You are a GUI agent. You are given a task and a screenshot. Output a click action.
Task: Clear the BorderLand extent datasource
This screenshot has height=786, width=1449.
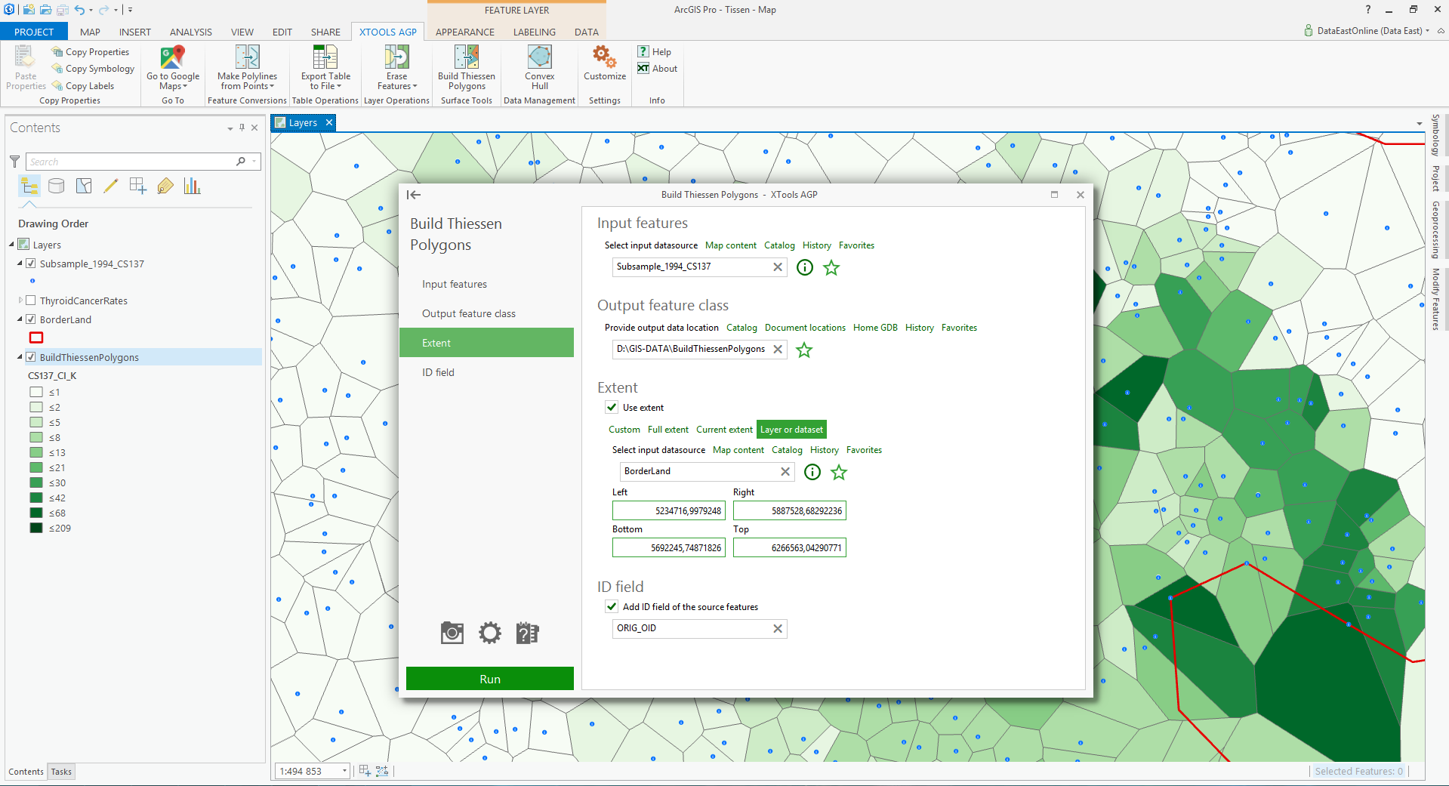coord(785,472)
